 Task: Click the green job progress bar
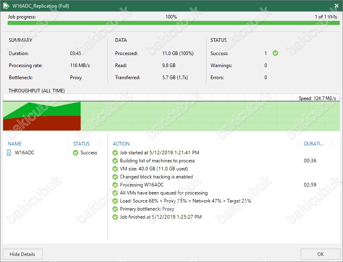[174, 23]
